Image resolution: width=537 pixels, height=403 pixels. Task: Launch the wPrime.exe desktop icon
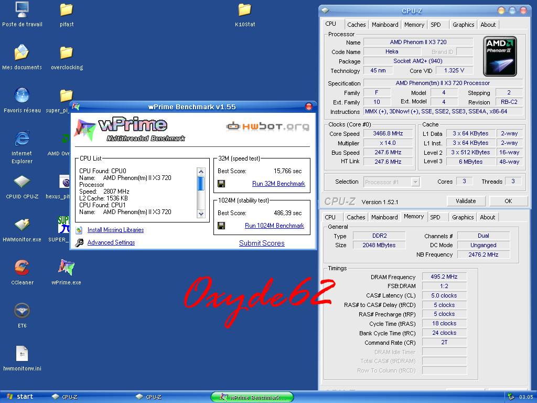66,267
